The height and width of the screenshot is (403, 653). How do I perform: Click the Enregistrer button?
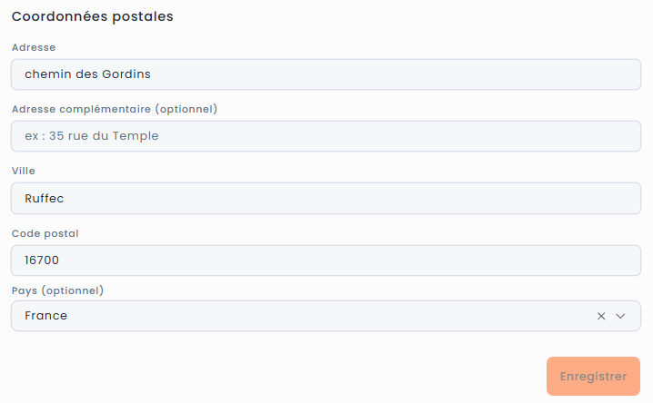coord(593,376)
